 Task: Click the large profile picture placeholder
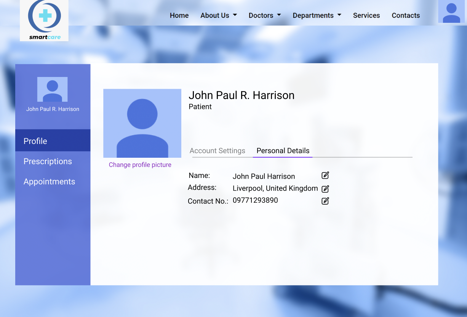click(x=142, y=123)
